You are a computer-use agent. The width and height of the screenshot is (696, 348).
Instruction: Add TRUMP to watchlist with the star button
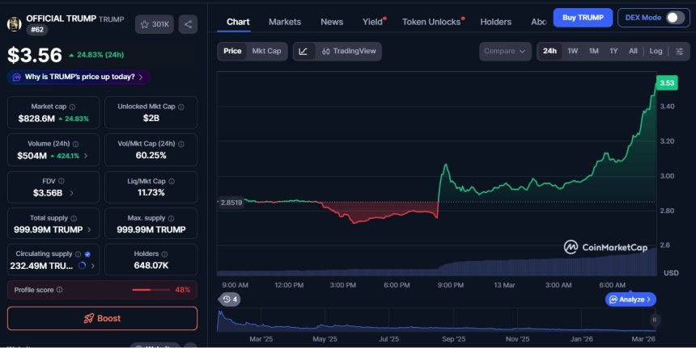[155, 24]
